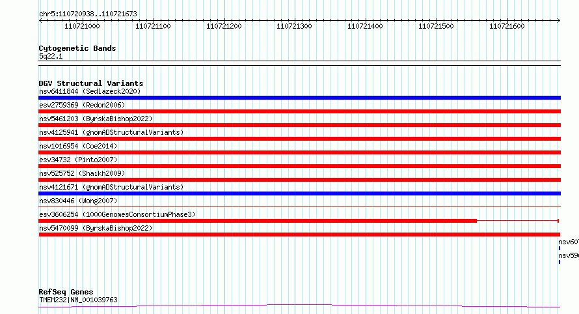Click the red bar under esv2759369
Screen dimensions: 579x314
[299, 111]
